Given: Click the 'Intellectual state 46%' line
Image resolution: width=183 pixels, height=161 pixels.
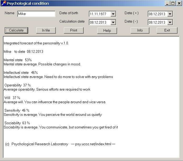Looking at the screenshot, I should [21, 72].
